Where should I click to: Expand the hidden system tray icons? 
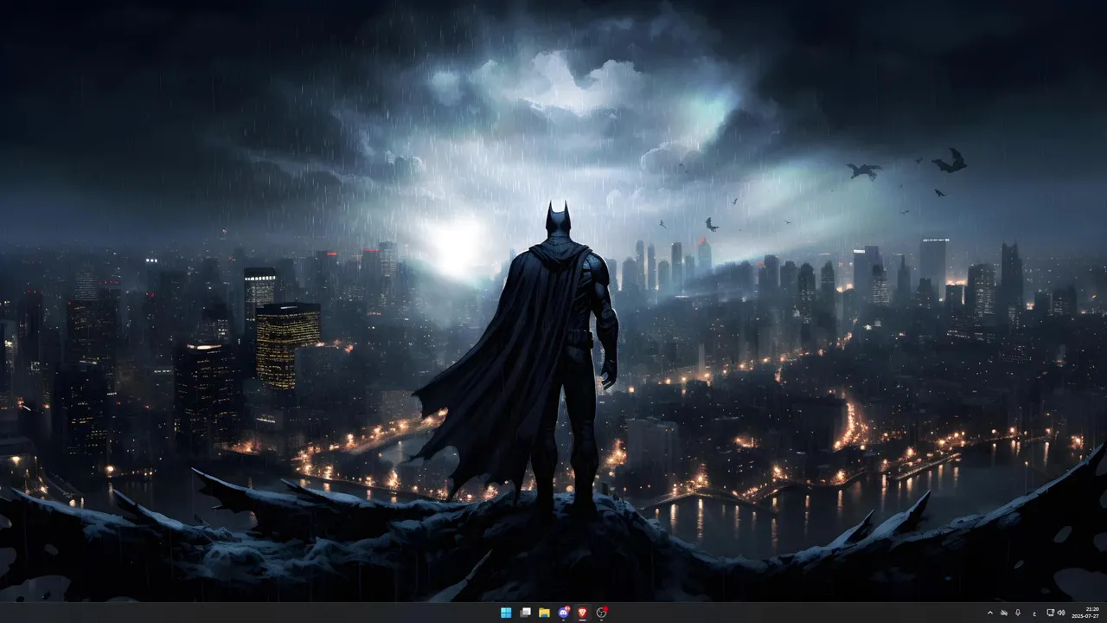tap(990, 613)
